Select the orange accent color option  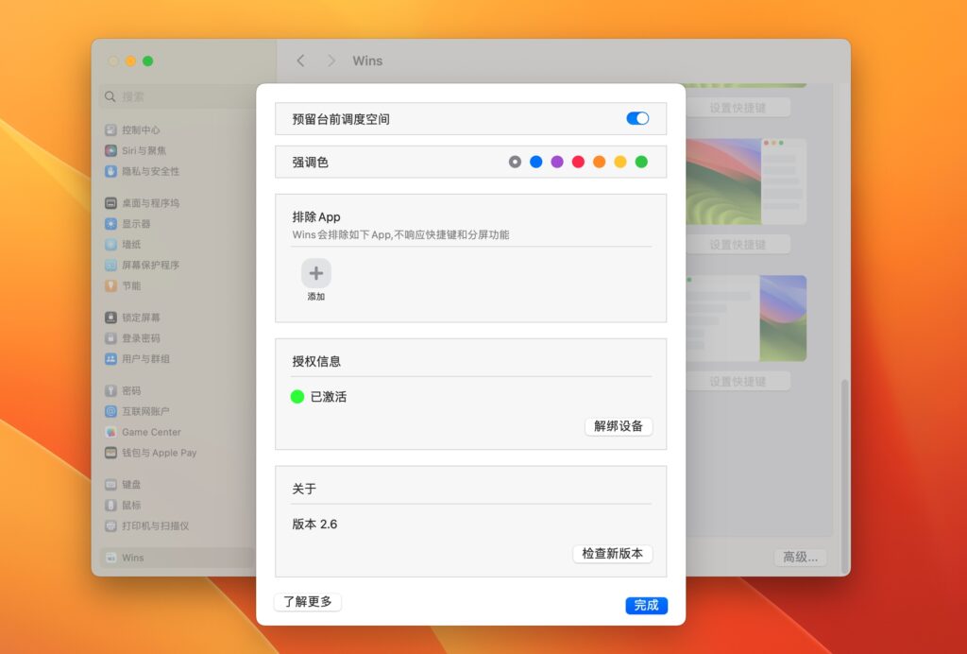(600, 162)
